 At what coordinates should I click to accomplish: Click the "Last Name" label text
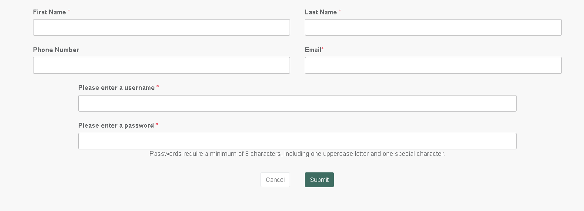coord(320,12)
